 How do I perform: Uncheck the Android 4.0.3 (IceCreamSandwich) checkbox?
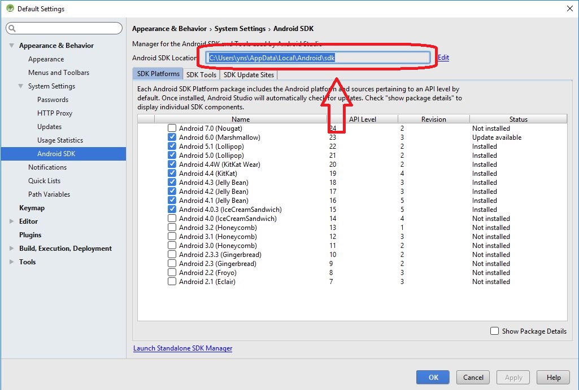172,209
